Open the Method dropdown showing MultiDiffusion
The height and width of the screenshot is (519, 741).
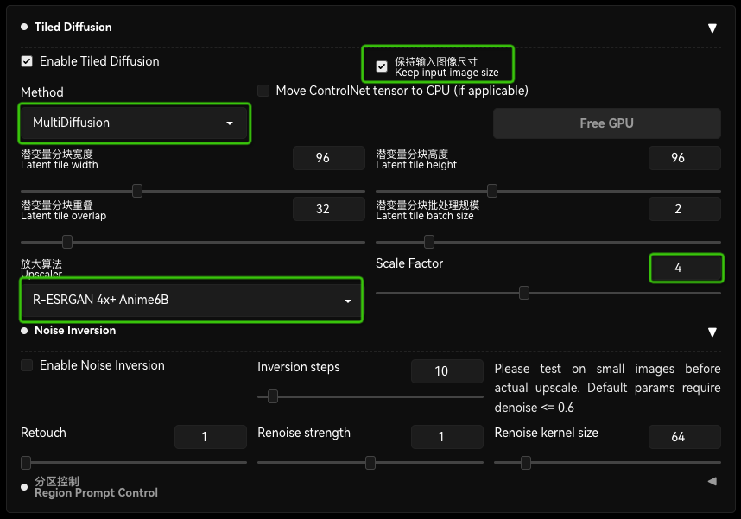coord(134,123)
